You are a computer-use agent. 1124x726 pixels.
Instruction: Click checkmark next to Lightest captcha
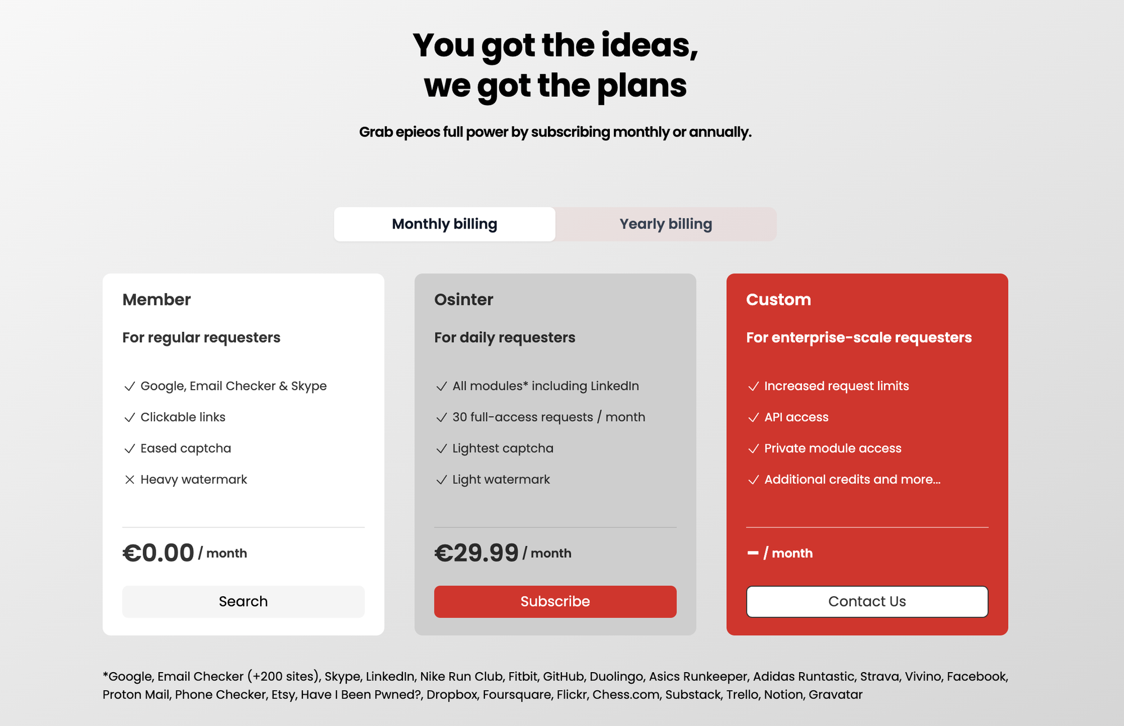click(x=441, y=449)
